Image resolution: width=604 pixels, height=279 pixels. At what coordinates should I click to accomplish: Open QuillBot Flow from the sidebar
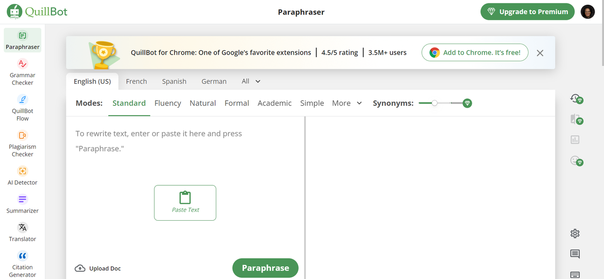tap(23, 107)
